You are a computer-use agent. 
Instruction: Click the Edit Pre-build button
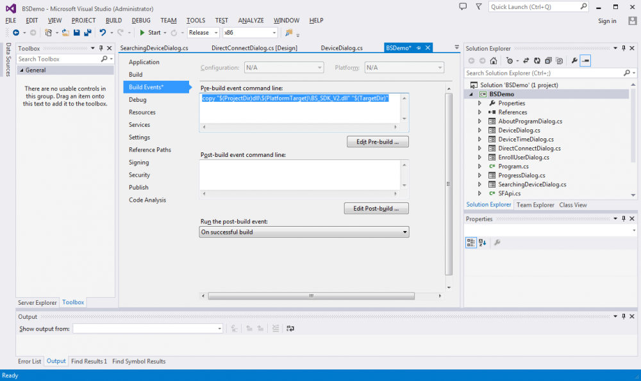click(378, 142)
